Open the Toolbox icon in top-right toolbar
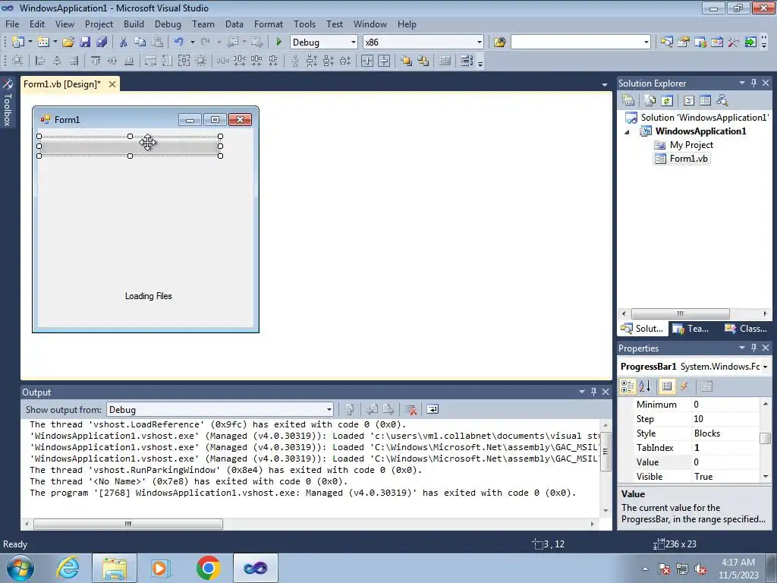This screenshot has width=777, height=583. [734, 43]
